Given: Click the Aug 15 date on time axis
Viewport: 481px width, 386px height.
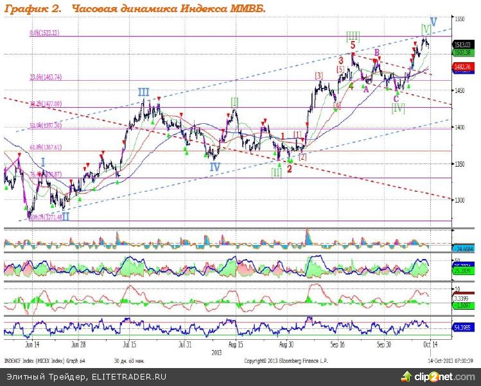Looking at the screenshot, I should (x=236, y=344).
